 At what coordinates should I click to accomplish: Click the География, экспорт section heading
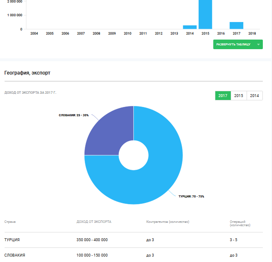tap(27, 73)
